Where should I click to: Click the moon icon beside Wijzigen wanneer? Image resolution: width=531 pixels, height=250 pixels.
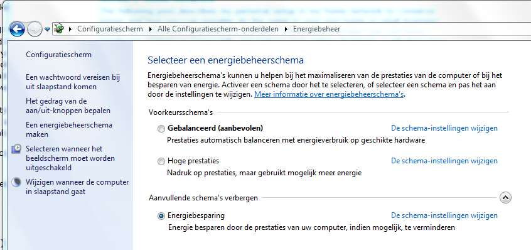[16, 182]
